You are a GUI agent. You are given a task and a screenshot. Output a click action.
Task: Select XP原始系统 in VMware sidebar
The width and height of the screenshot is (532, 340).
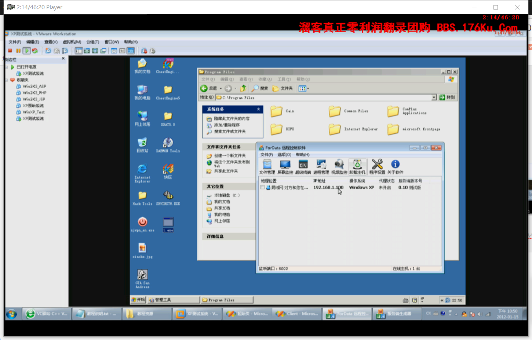(30, 106)
